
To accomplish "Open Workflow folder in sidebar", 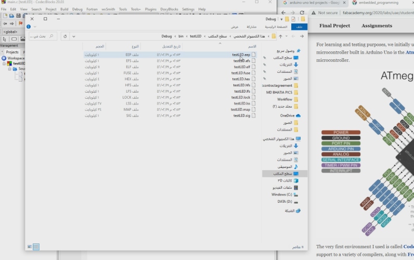I will click(287, 99).
